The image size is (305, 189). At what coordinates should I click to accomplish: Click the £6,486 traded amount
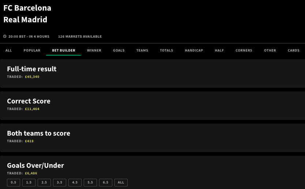click(31, 173)
